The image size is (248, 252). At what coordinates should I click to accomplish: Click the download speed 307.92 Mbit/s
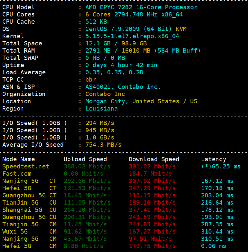coord(152,181)
